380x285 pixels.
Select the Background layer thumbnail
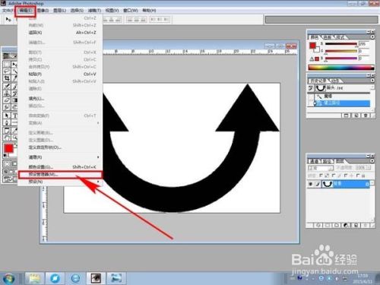(x=327, y=184)
